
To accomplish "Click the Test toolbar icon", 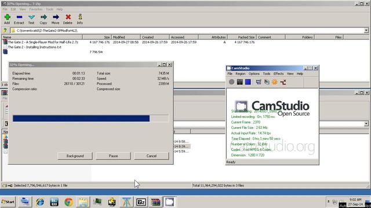I will click(x=31, y=19).
